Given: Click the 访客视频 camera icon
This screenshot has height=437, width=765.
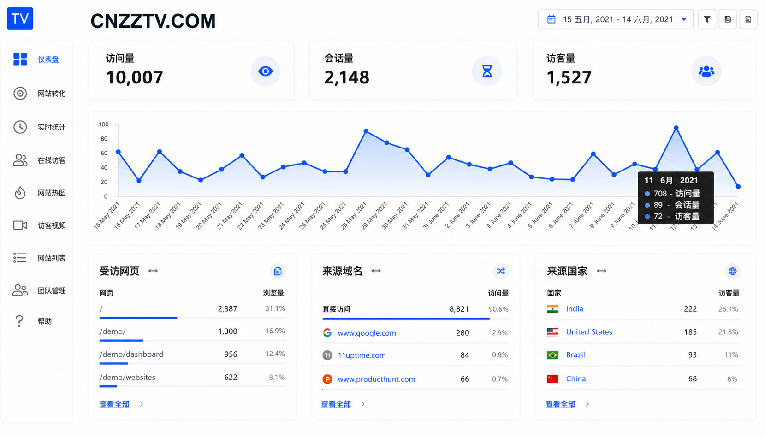Looking at the screenshot, I should point(20,225).
